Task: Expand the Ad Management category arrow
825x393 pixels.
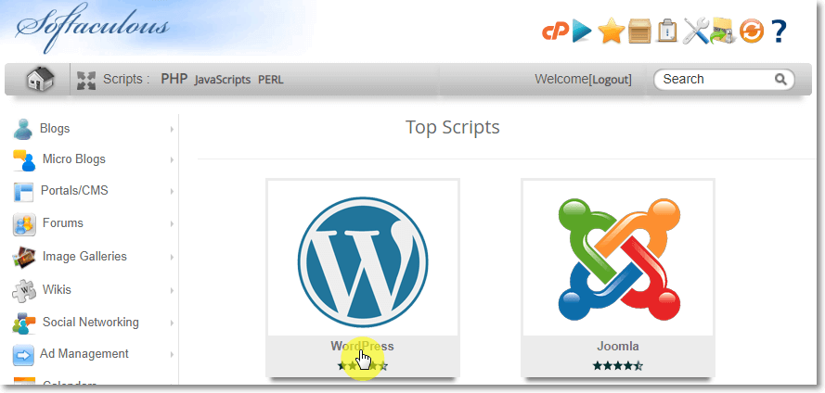Action: pyautogui.click(x=172, y=355)
